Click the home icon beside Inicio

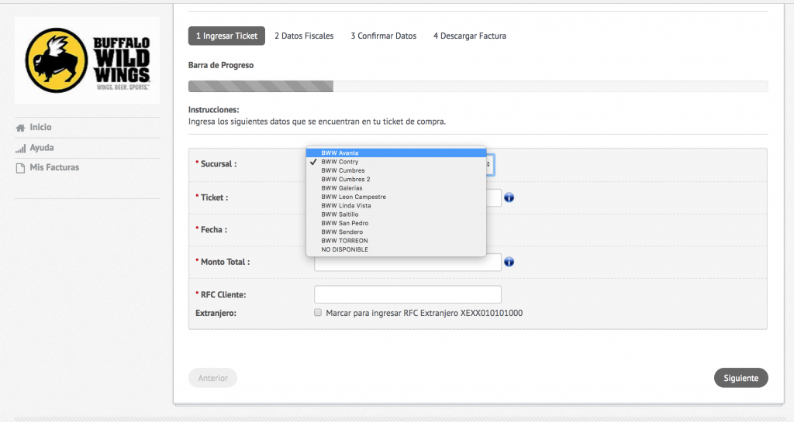click(x=20, y=128)
